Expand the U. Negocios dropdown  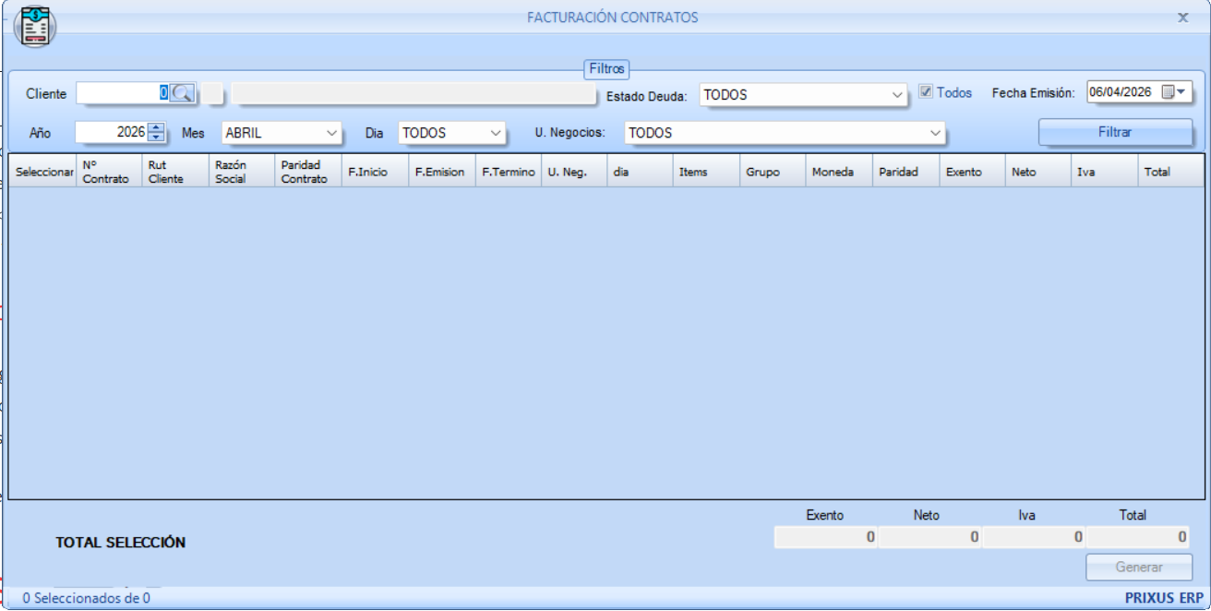tap(936, 133)
